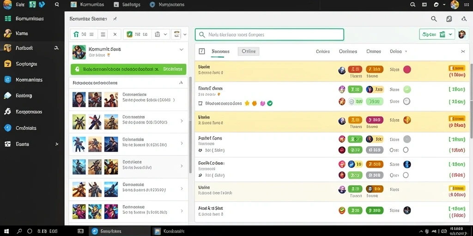Image resolution: width=473 pixels, height=236 pixels.
Task: Click the pink circle swatch in first yellow row
Action: [407, 70]
